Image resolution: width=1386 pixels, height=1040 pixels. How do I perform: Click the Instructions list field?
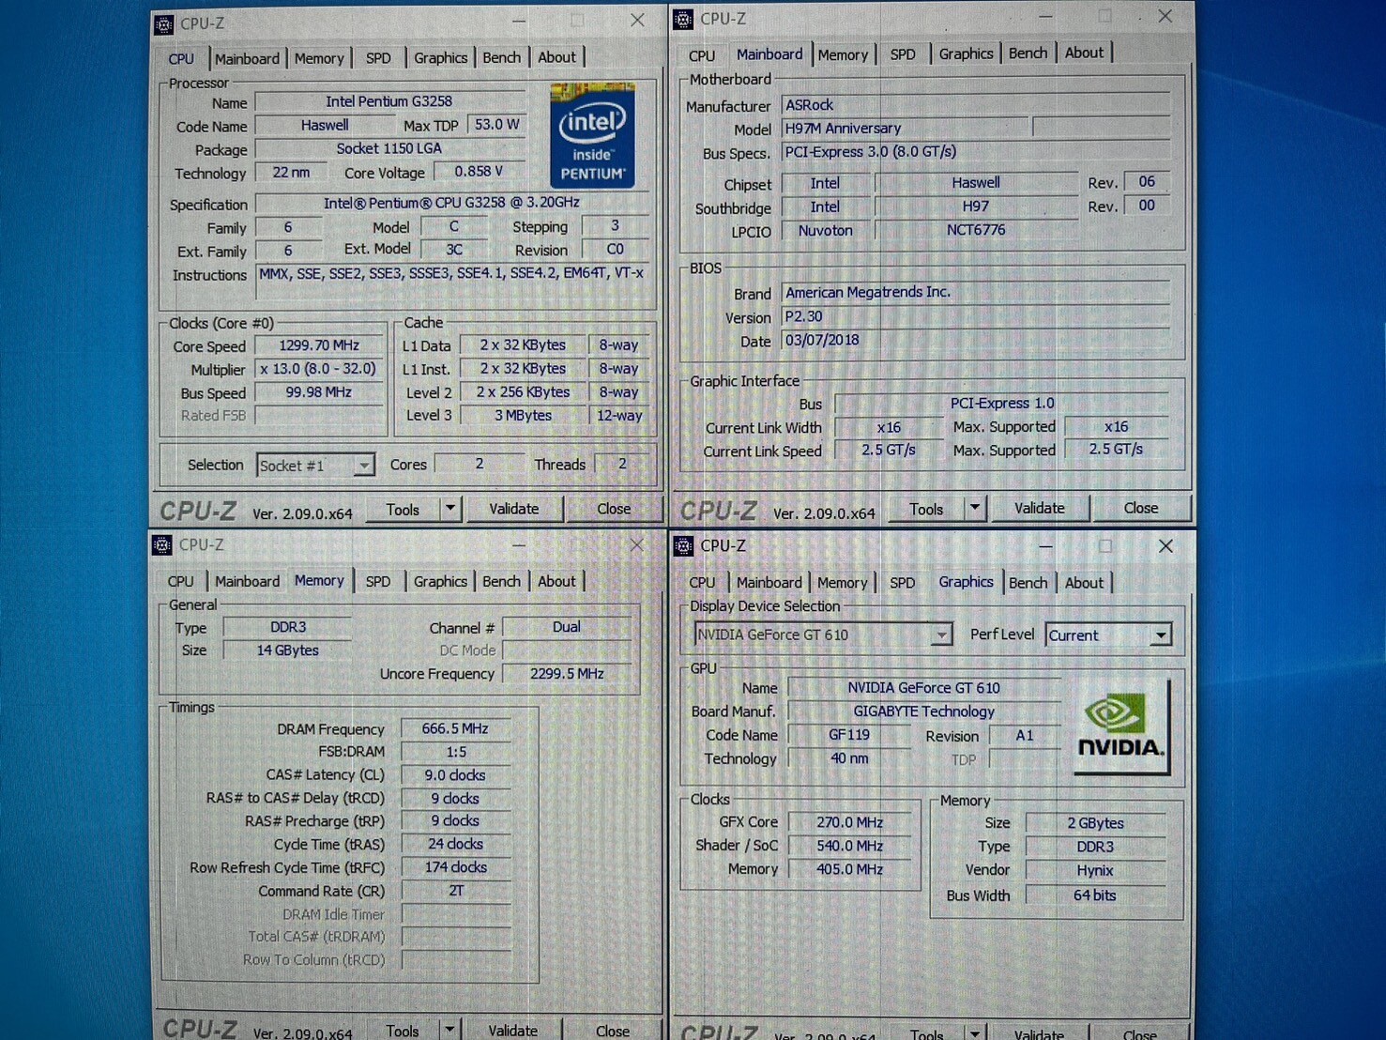[452, 284]
